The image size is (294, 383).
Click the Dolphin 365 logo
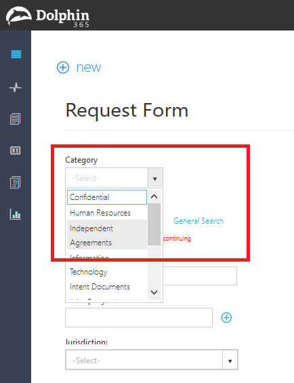48,16
